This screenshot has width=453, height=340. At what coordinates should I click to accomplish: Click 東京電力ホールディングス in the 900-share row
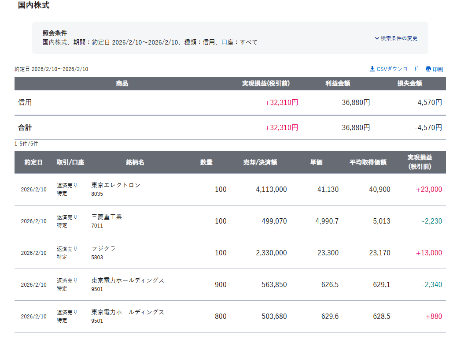128,280
